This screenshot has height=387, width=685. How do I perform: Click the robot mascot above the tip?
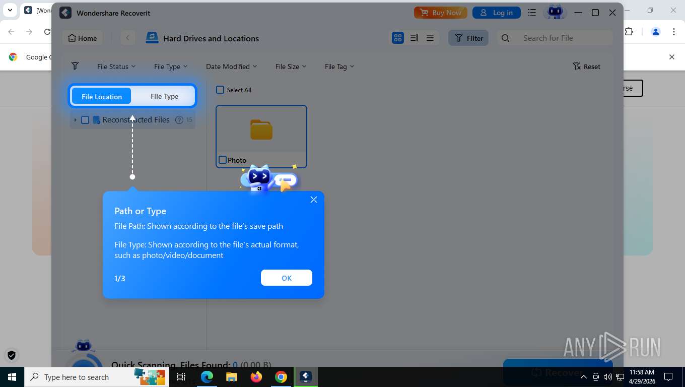pos(269,179)
